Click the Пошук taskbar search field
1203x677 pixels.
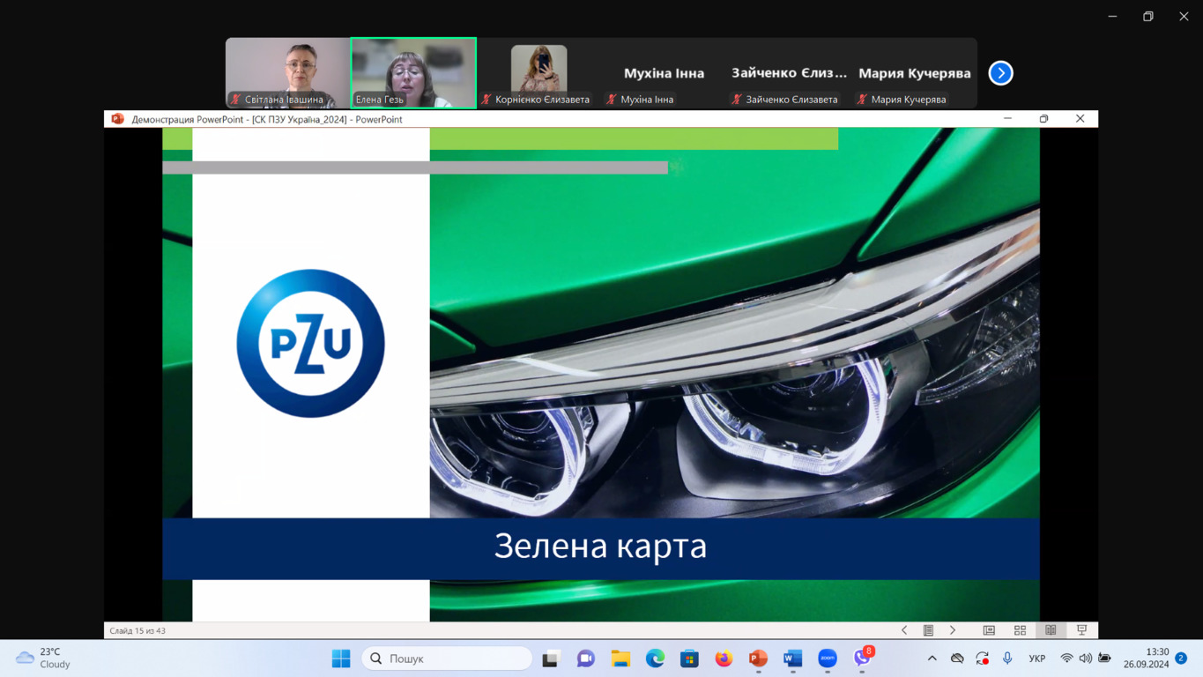(447, 658)
